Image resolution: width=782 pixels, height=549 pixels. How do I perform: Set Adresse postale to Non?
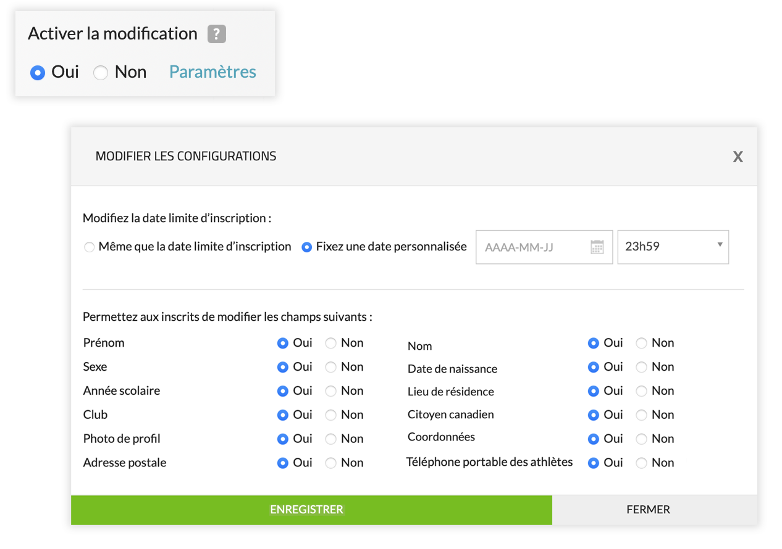(331, 463)
